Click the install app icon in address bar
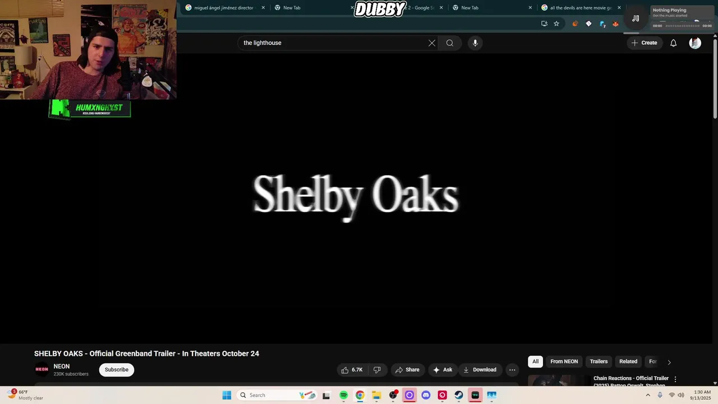 [x=544, y=24]
